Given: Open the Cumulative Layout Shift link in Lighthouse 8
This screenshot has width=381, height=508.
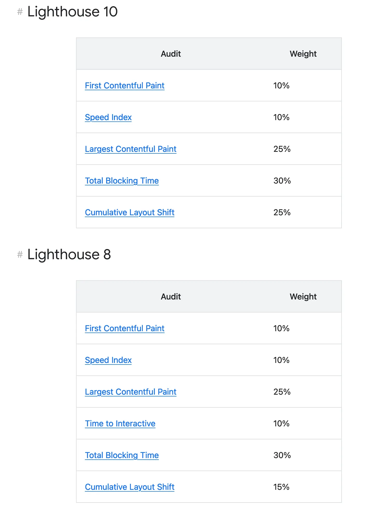Looking at the screenshot, I should (x=130, y=487).
